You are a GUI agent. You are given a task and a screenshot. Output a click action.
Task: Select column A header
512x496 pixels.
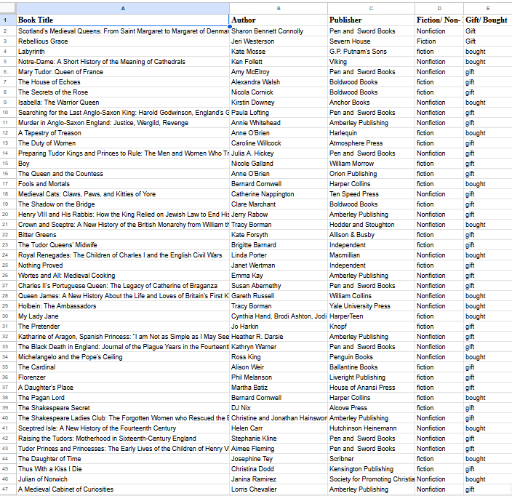pos(122,7)
